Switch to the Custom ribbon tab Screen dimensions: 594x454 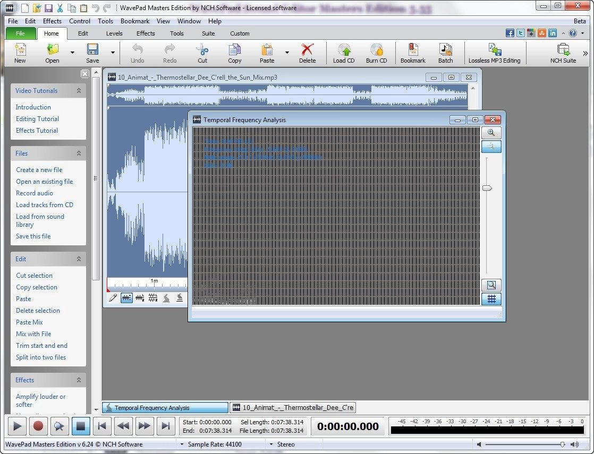coord(240,33)
